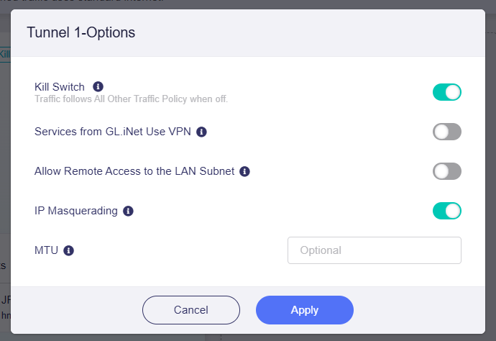Click the IP Masquerading label text
496x341 pixels.
pos(76,211)
